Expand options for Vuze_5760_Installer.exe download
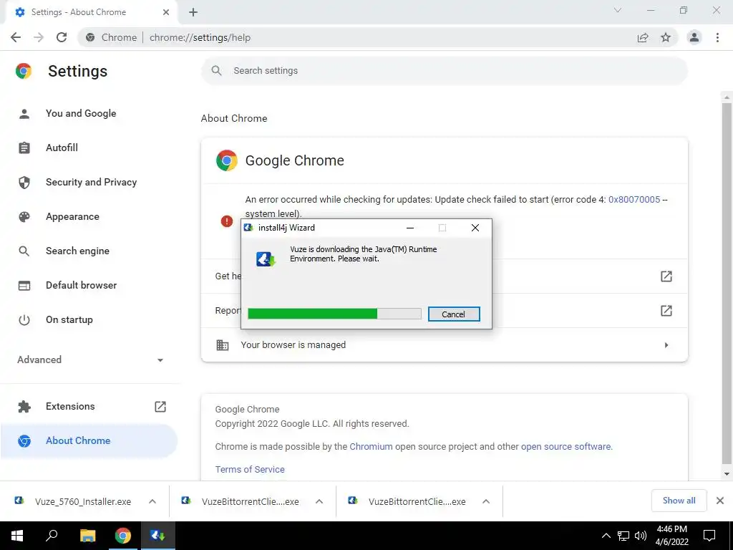 (152, 501)
